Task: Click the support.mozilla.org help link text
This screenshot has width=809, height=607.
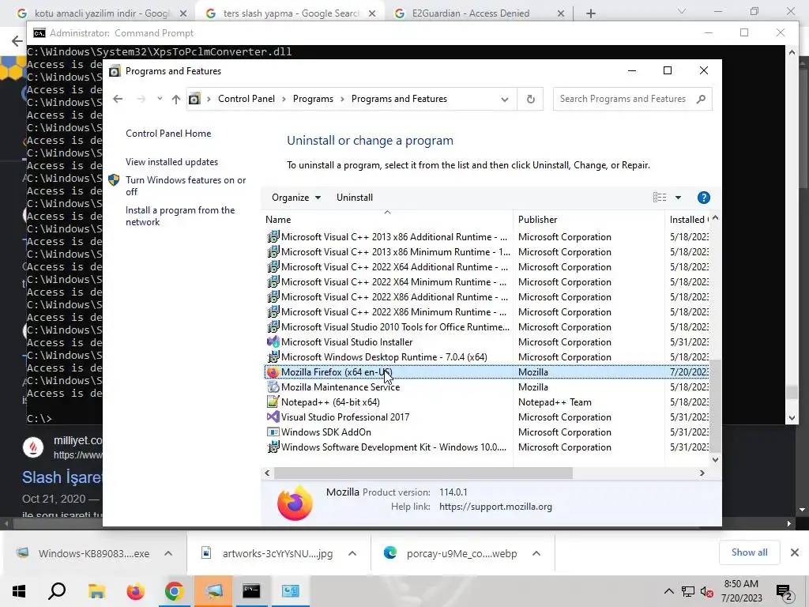Action: click(x=496, y=507)
